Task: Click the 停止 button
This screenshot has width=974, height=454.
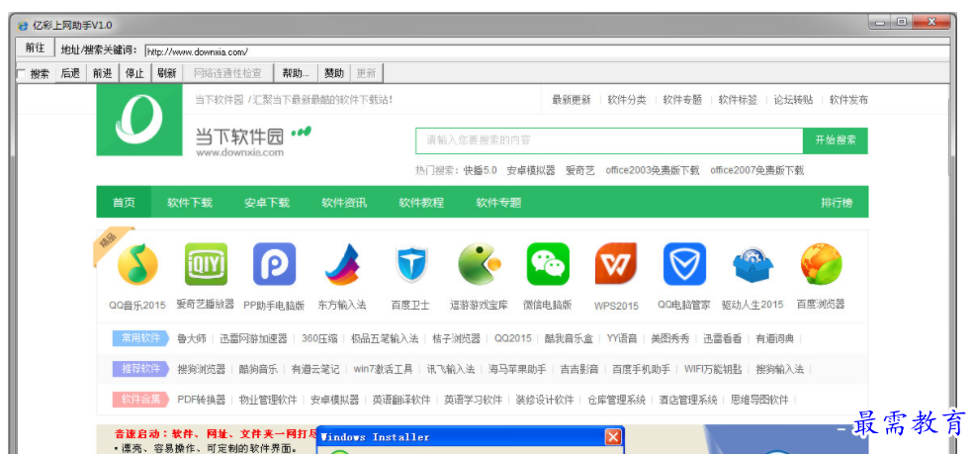Action: (x=134, y=73)
